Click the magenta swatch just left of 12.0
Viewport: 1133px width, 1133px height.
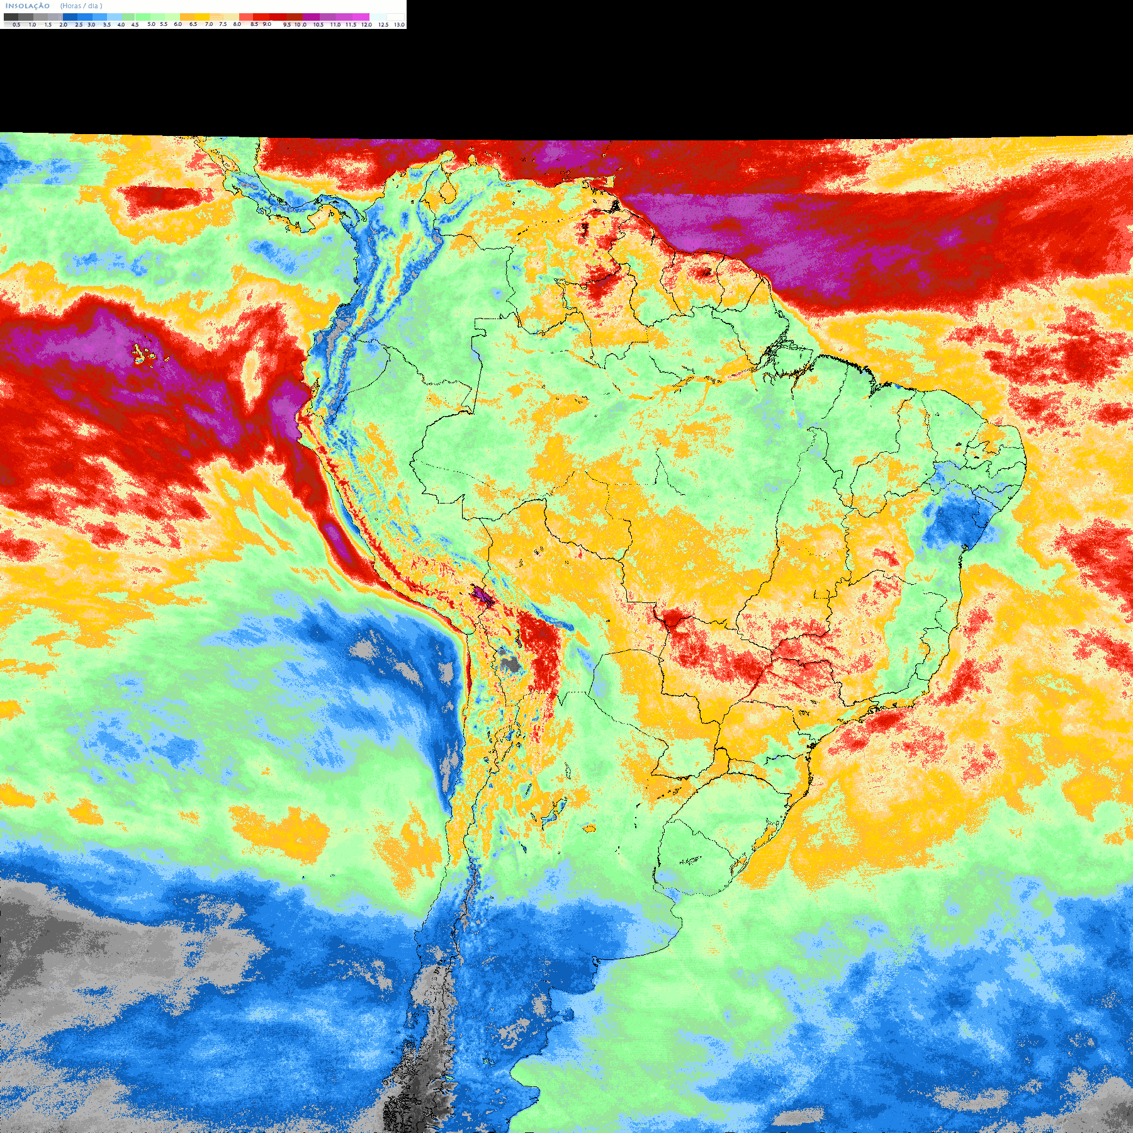[x=361, y=17]
